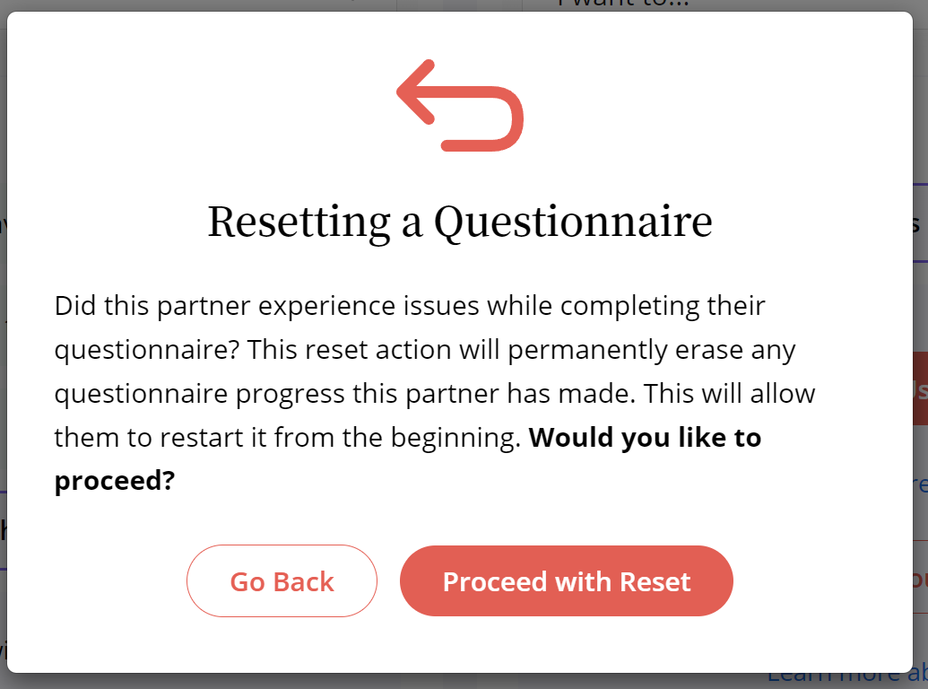
Task: Click the cut-off dark red button at the right edge
Action: pos(920,388)
